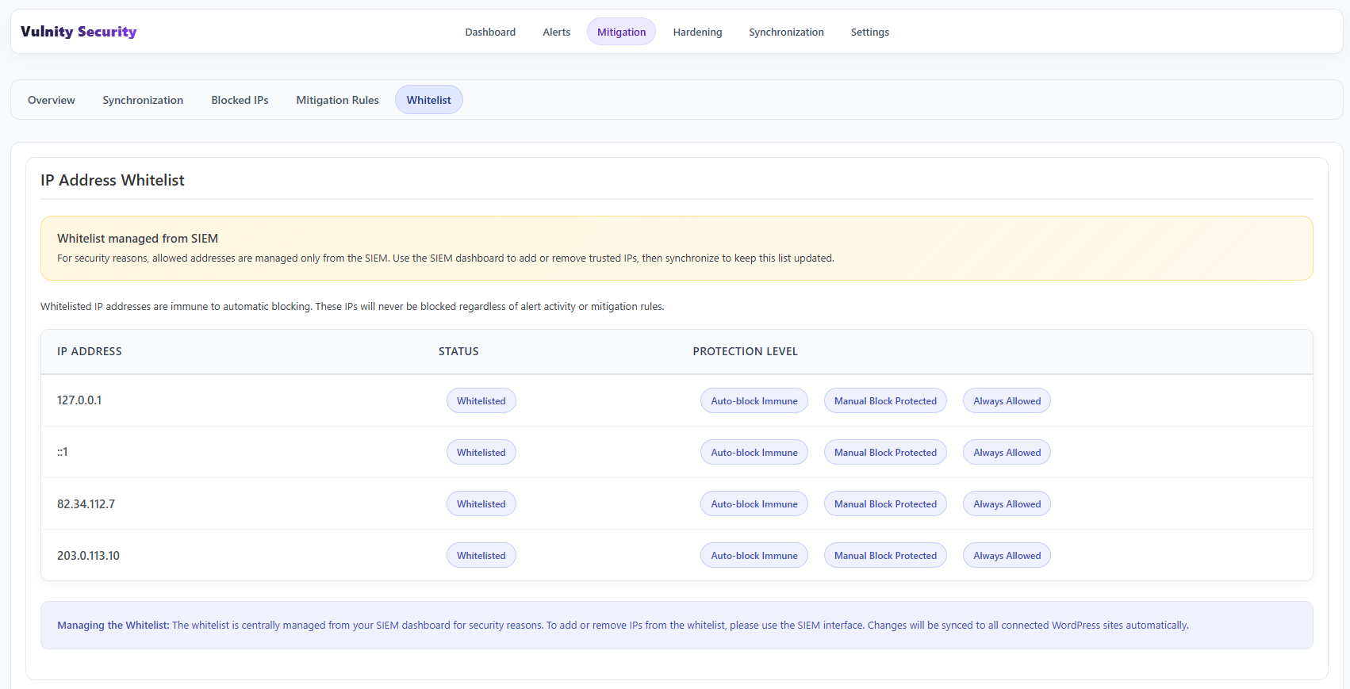Open the Settings page
Viewport: 1350px width, 689px height.
869,32
